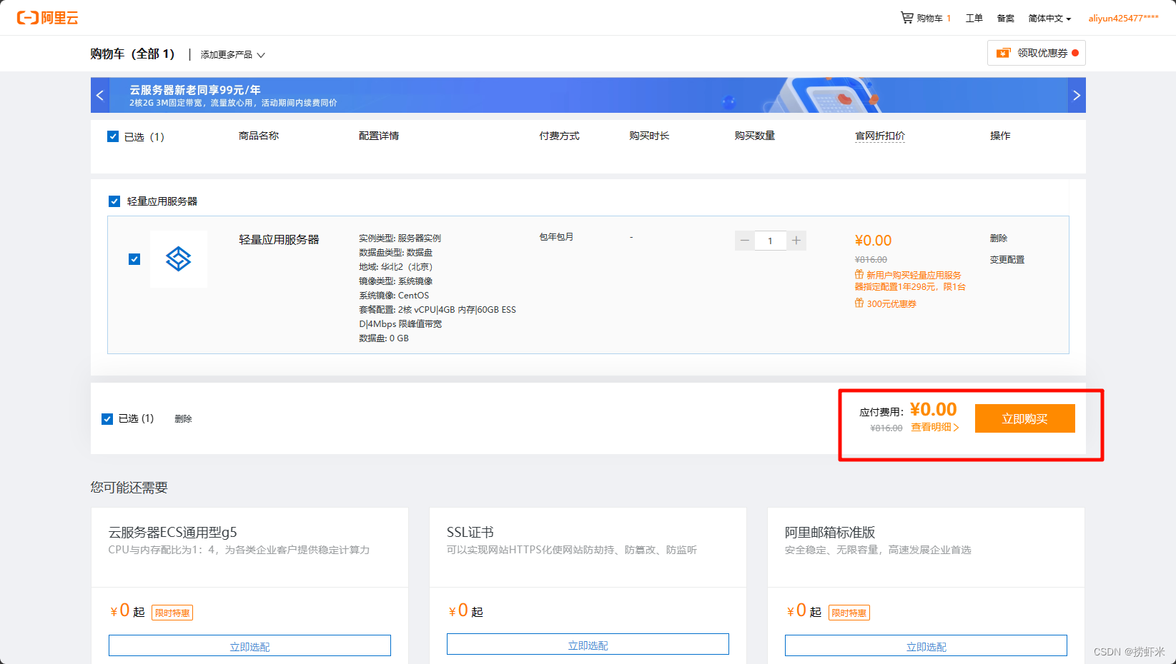Click the 购物车 (全部 1) heading
Screen dimensions: 1176x664
[x=132, y=54]
